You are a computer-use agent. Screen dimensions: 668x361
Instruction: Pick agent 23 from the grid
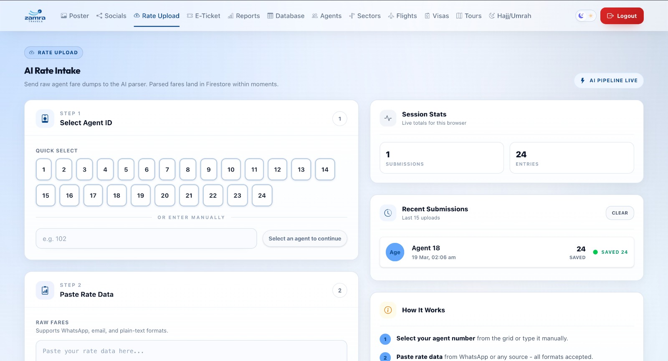(238, 195)
